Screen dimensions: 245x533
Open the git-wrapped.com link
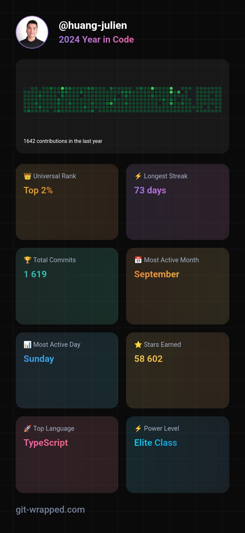click(x=50, y=510)
